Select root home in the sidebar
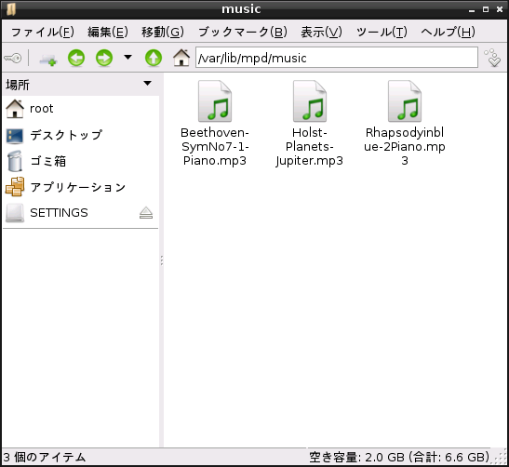The width and height of the screenshot is (509, 467). pyautogui.click(x=81, y=109)
